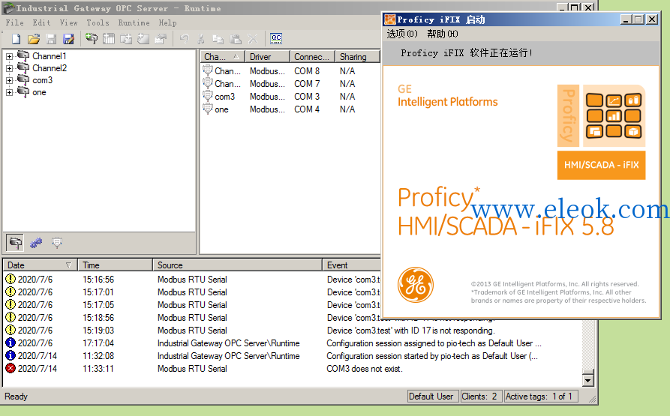Image resolution: width=670 pixels, height=416 pixels.
Task: Click the Paste toolbar icon
Action: click(x=236, y=39)
